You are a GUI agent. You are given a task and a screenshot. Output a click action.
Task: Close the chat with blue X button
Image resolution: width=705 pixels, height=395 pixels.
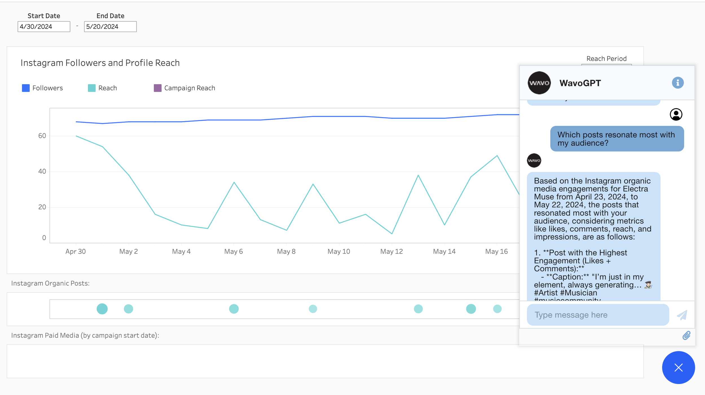tap(678, 367)
